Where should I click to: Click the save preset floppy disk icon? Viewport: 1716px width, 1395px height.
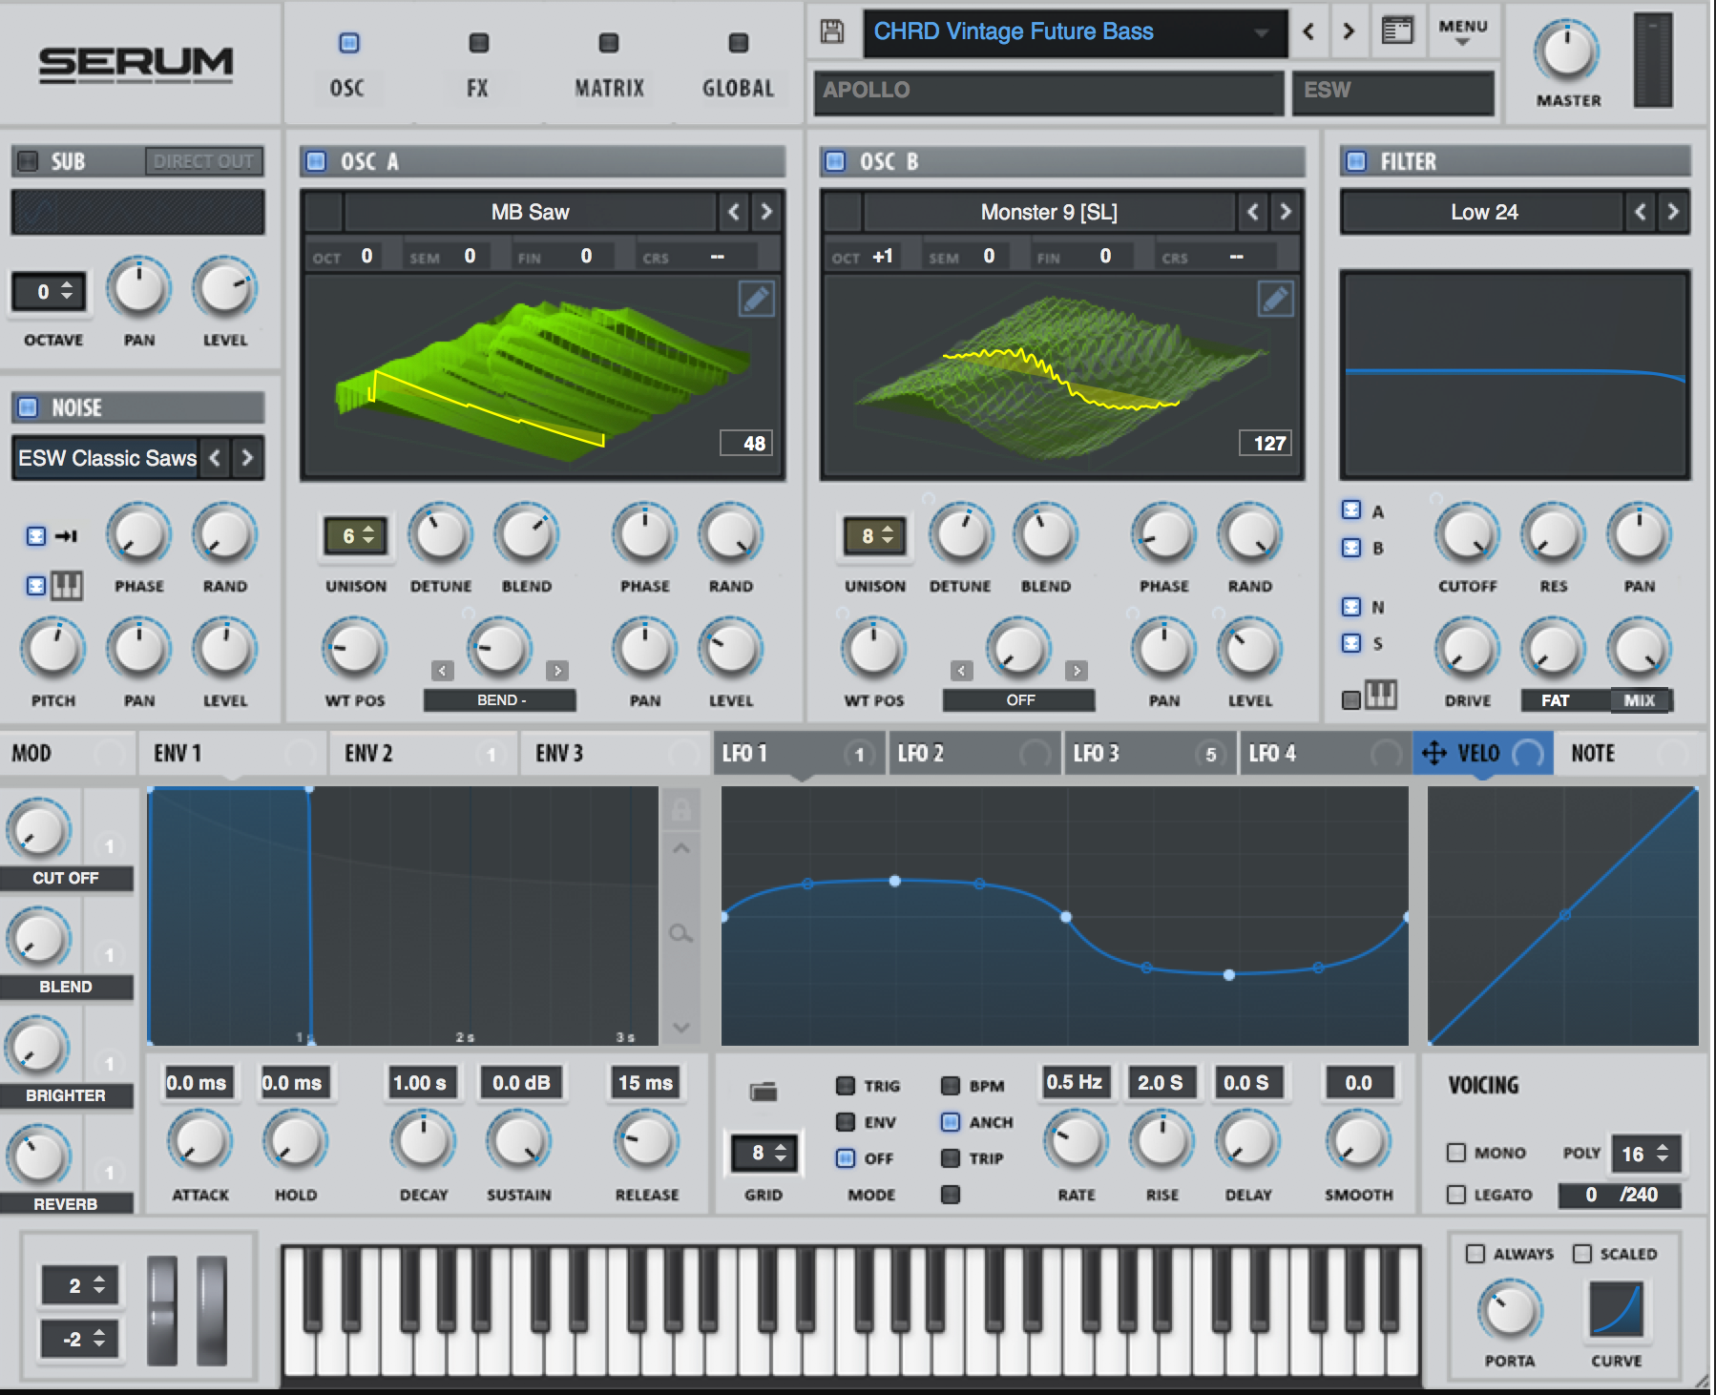pyautogui.click(x=832, y=31)
